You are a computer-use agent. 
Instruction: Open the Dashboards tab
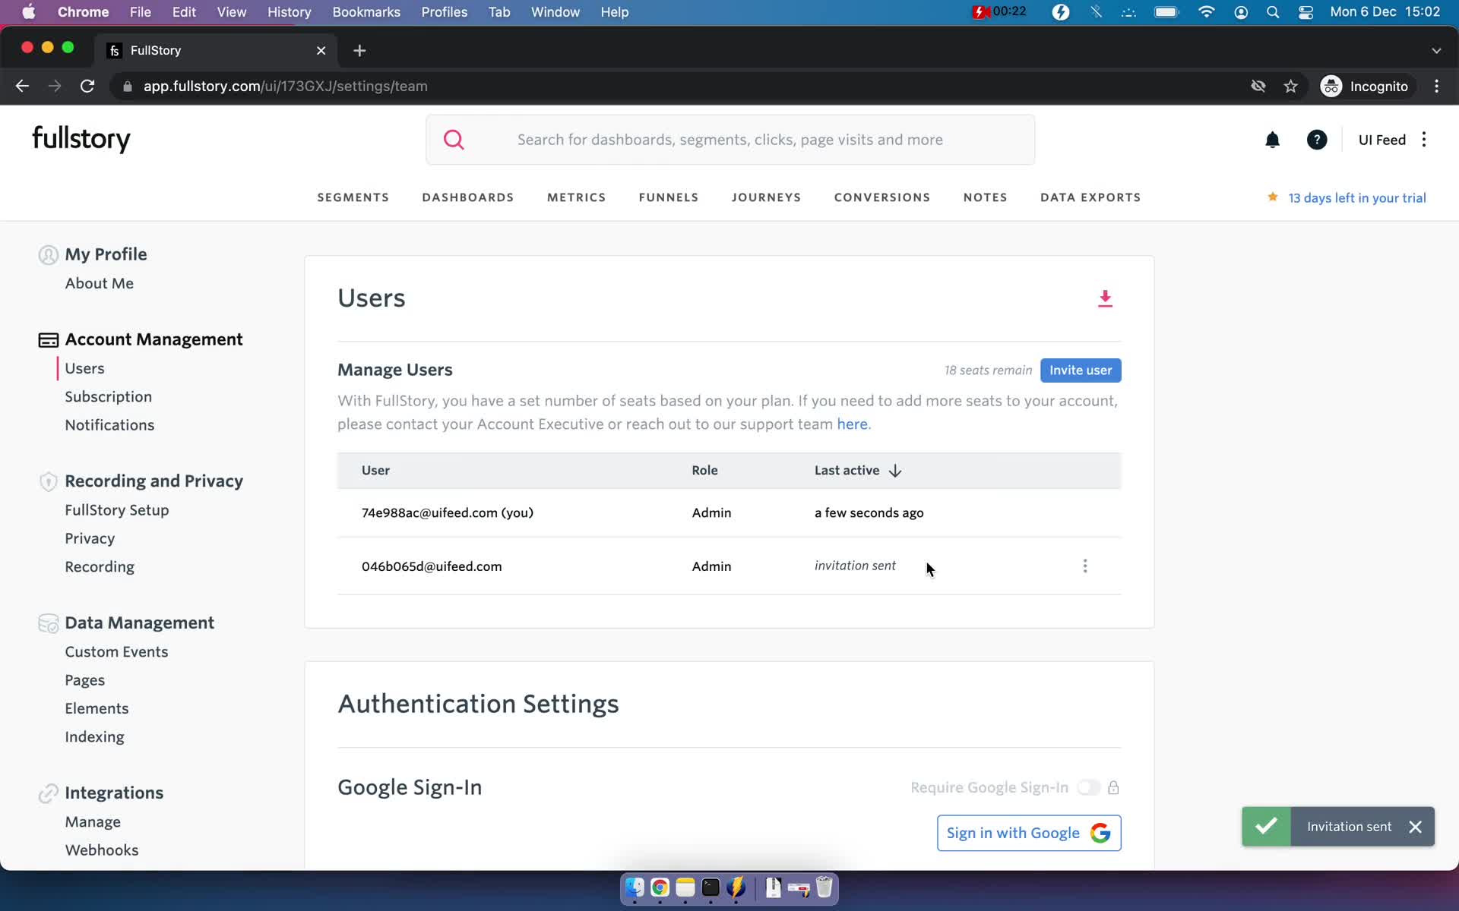(x=468, y=197)
